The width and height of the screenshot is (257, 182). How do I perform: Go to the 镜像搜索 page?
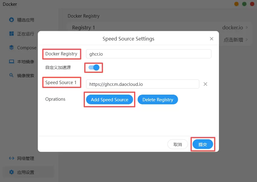coord(26,76)
